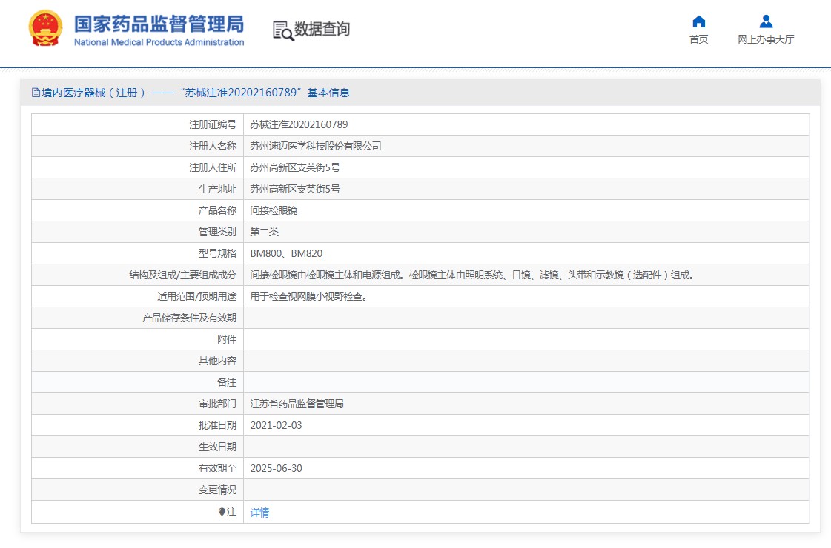Click the 网上办事大厅 person icon
The image size is (831, 548).
coord(766,21)
